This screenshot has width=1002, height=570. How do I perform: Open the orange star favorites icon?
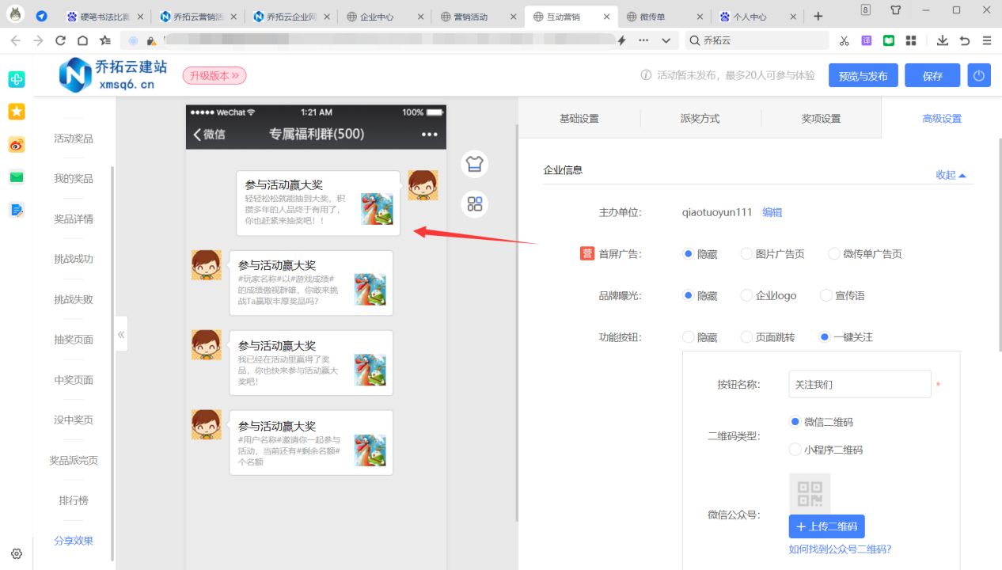(x=16, y=112)
